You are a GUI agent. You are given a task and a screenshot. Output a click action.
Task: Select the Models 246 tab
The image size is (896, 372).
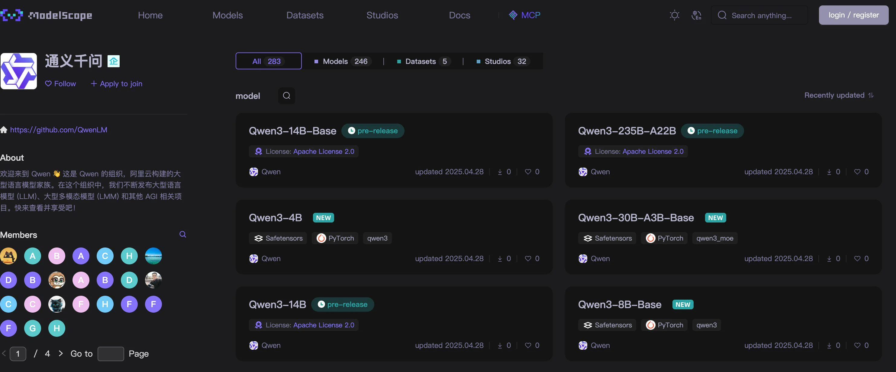point(342,61)
